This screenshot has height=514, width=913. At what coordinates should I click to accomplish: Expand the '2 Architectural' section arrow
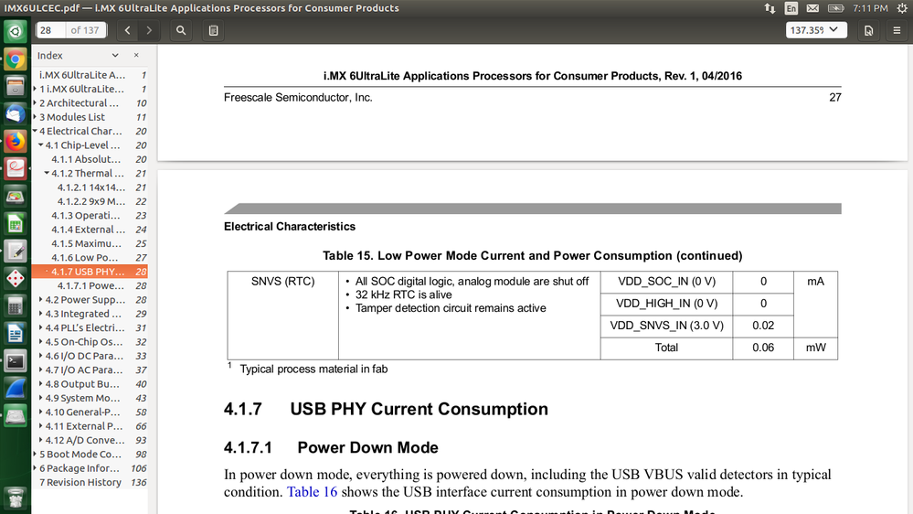[x=35, y=102]
